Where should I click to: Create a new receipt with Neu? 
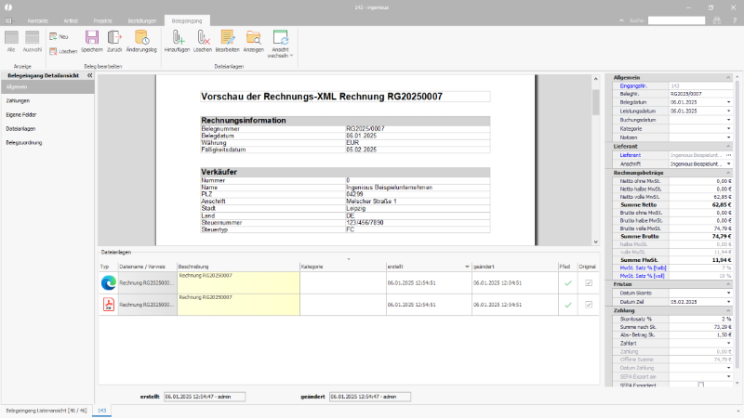[59, 36]
